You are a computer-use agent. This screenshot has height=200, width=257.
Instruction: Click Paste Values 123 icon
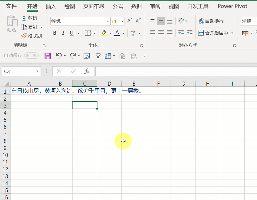point(134,56)
